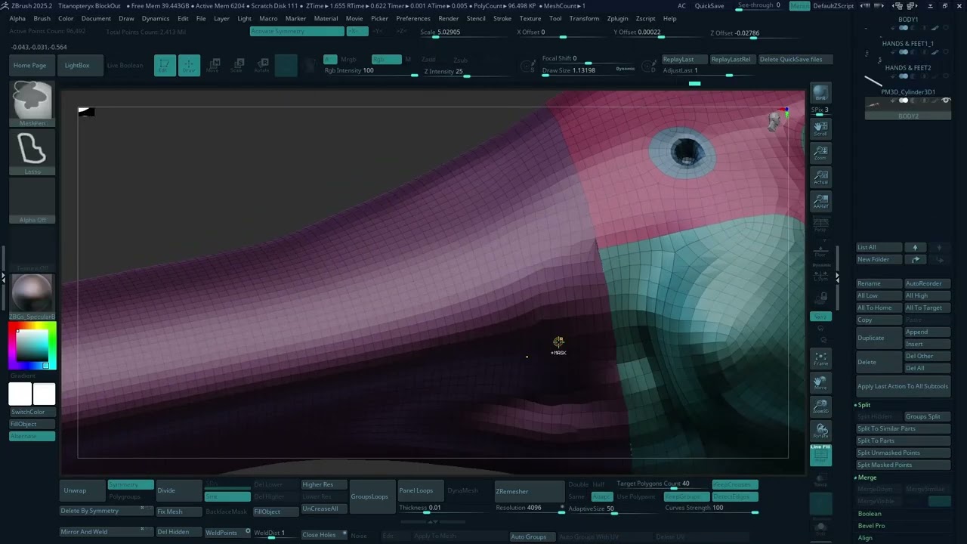
Task: Enable the Mrgb mode
Action: click(x=348, y=59)
